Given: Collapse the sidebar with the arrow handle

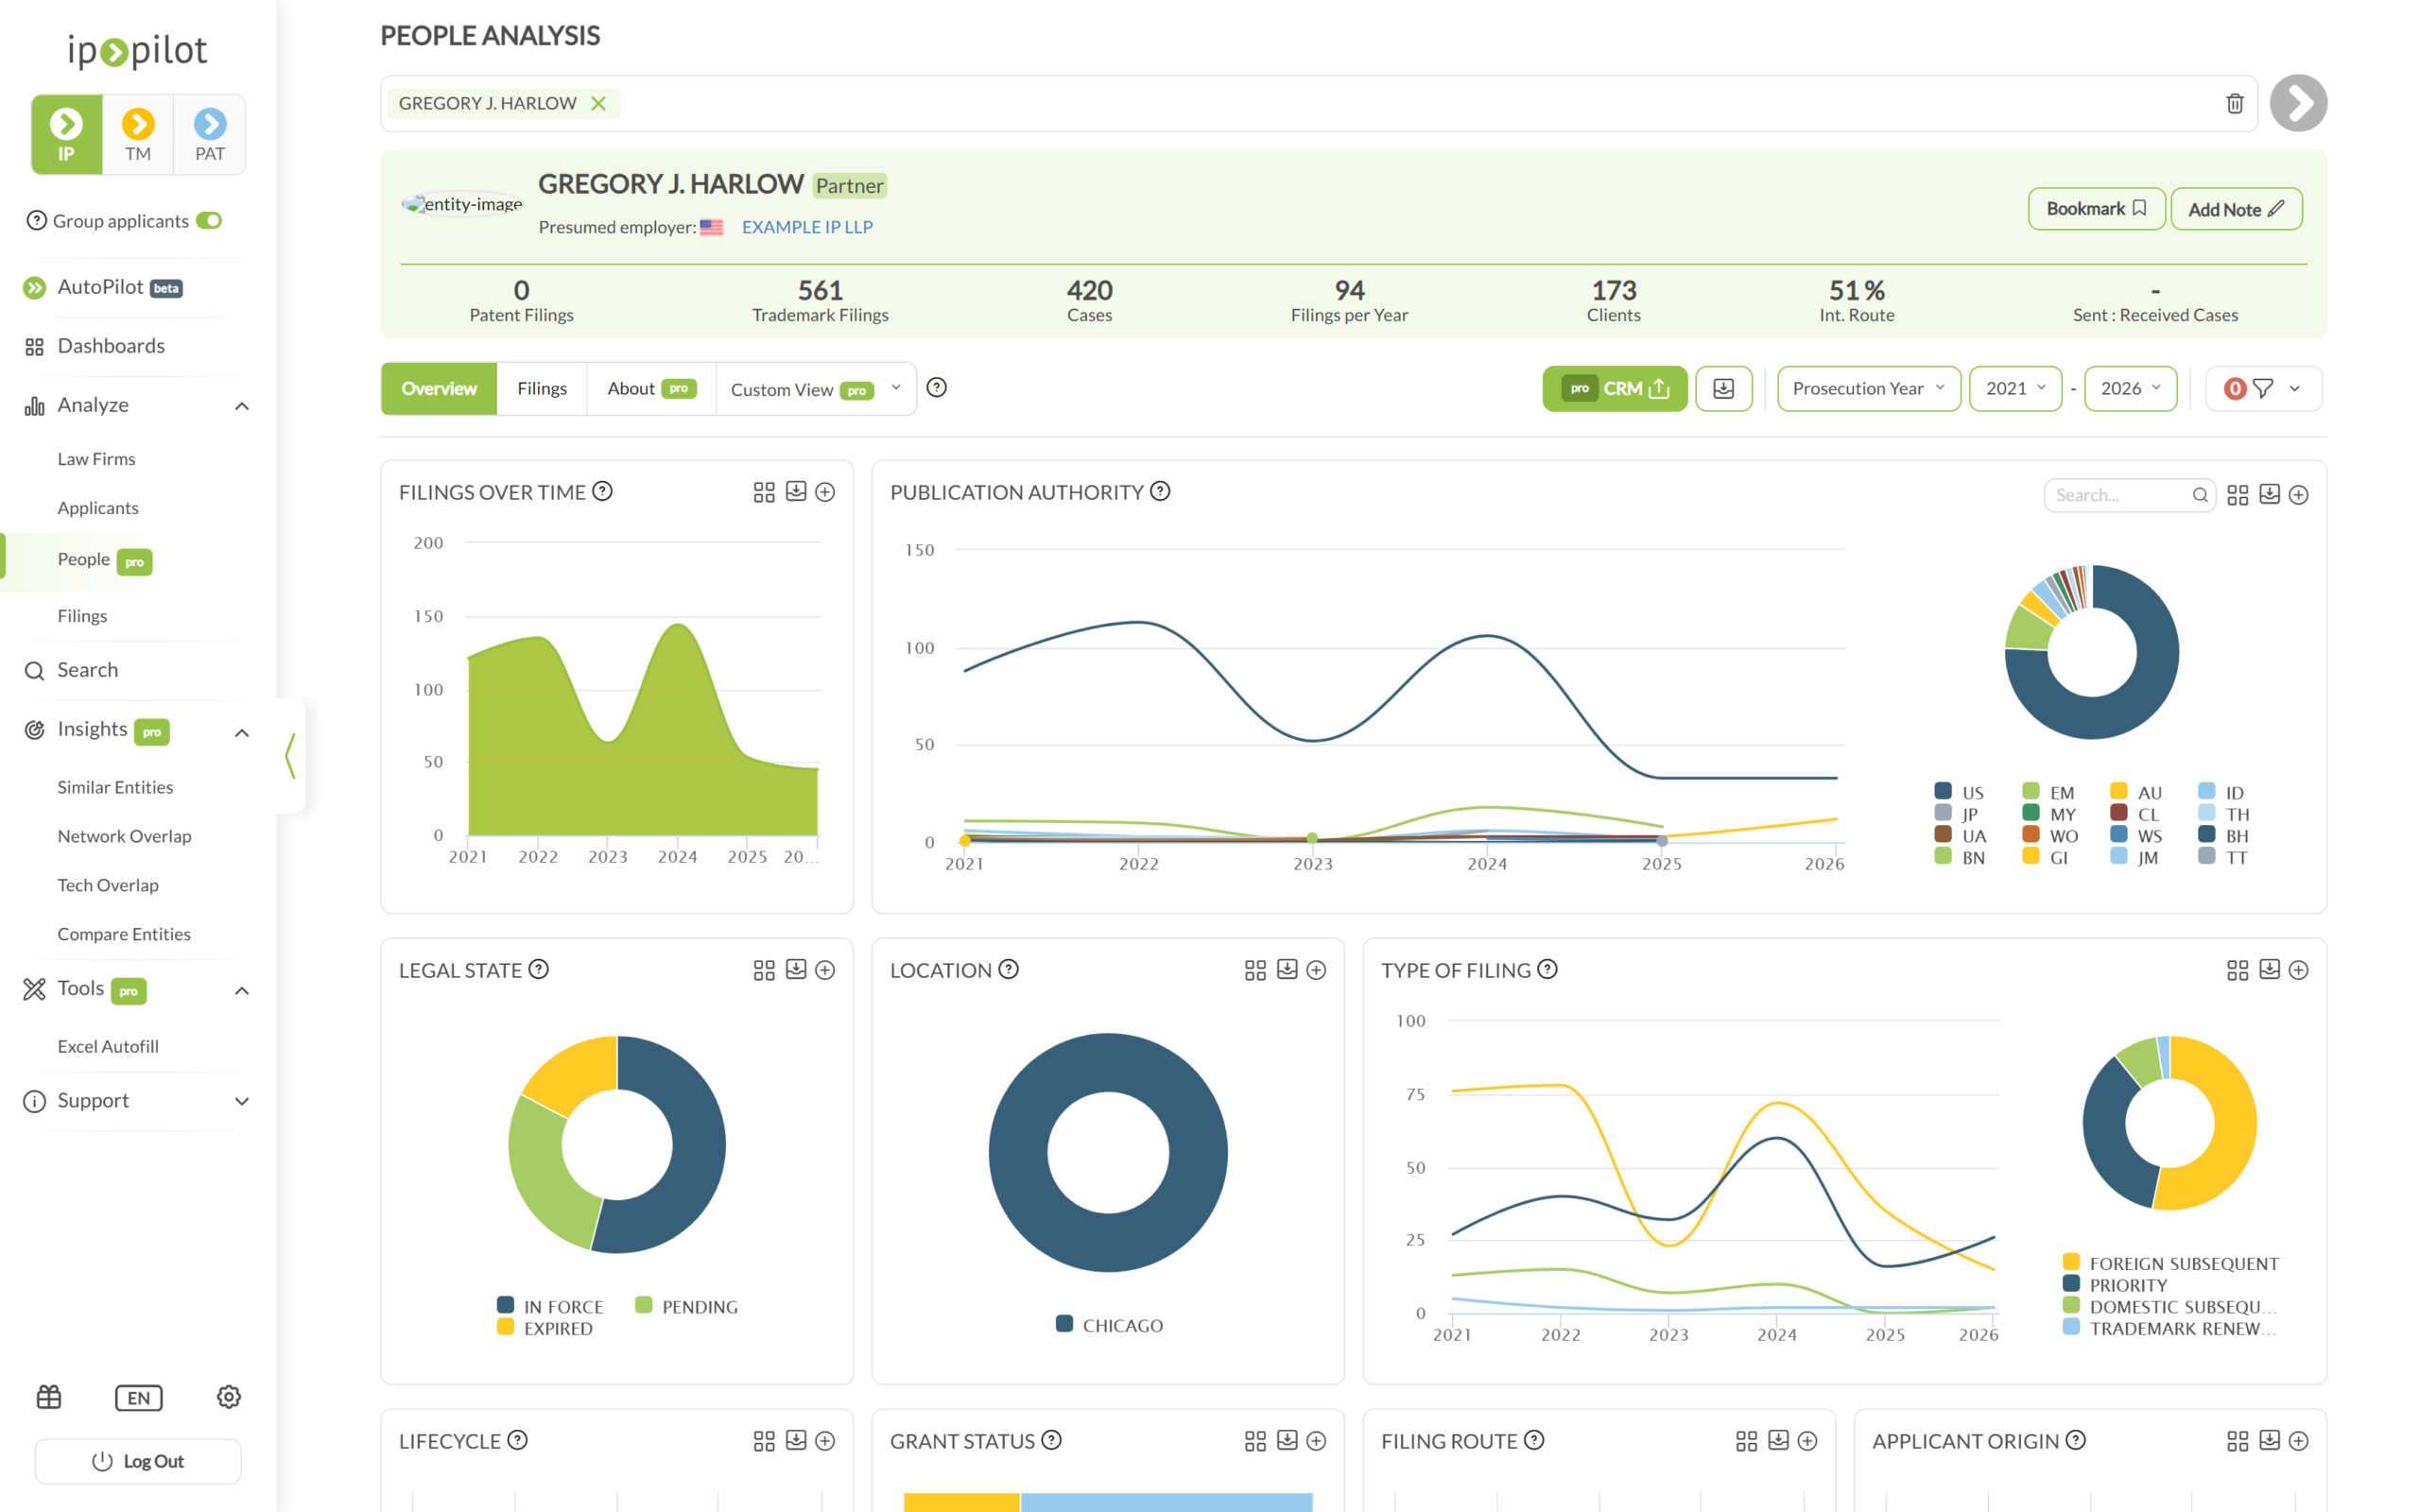Looking at the screenshot, I should (x=290, y=756).
